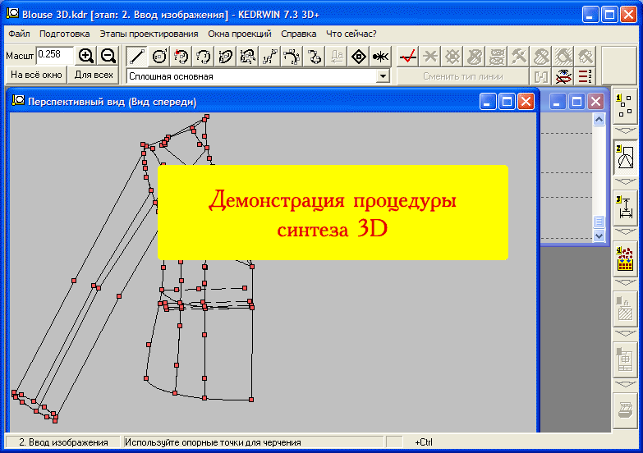The height and width of the screenshot is (453, 643).
Task: Click the diamond target point icon
Action: click(x=358, y=57)
